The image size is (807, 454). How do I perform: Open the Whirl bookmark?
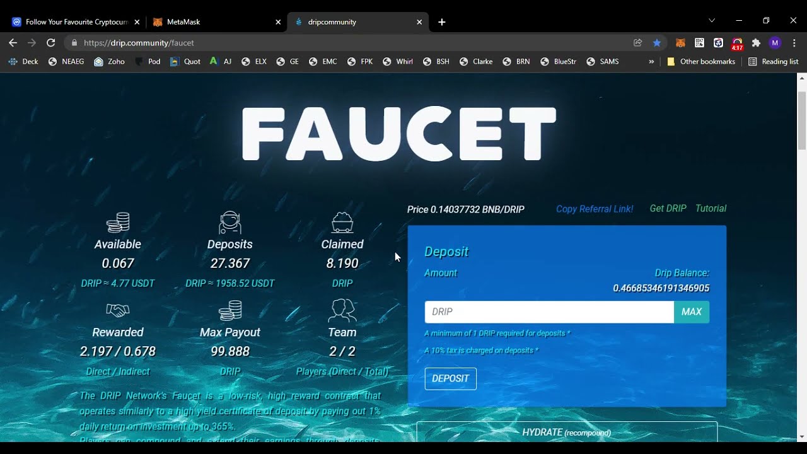click(x=398, y=62)
